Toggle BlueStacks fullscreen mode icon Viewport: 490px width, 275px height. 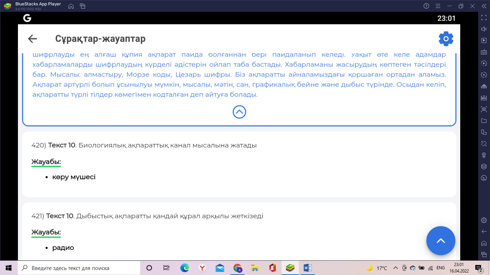484,18
